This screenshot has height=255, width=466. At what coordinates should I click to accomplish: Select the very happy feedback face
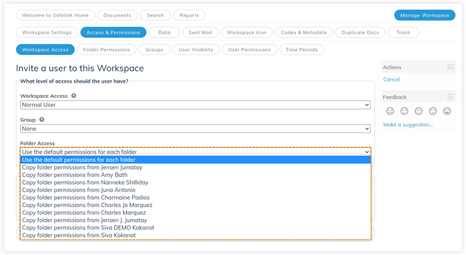point(447,111)
